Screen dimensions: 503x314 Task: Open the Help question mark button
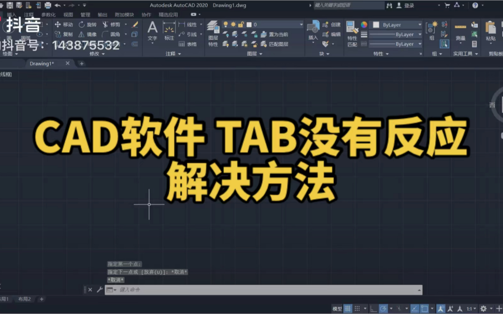click(x=475, y=5)
